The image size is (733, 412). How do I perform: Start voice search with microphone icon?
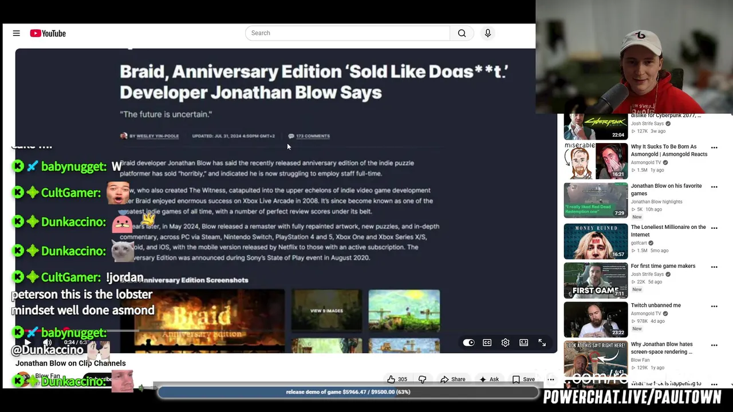click(x=488, y=33)
